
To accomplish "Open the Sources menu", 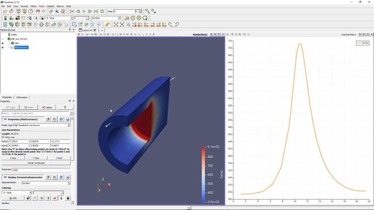I will tap(24, 6).
